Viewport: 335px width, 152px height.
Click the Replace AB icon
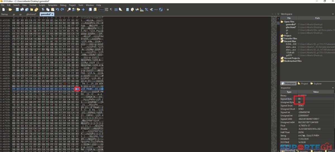[x=74, y=9]
